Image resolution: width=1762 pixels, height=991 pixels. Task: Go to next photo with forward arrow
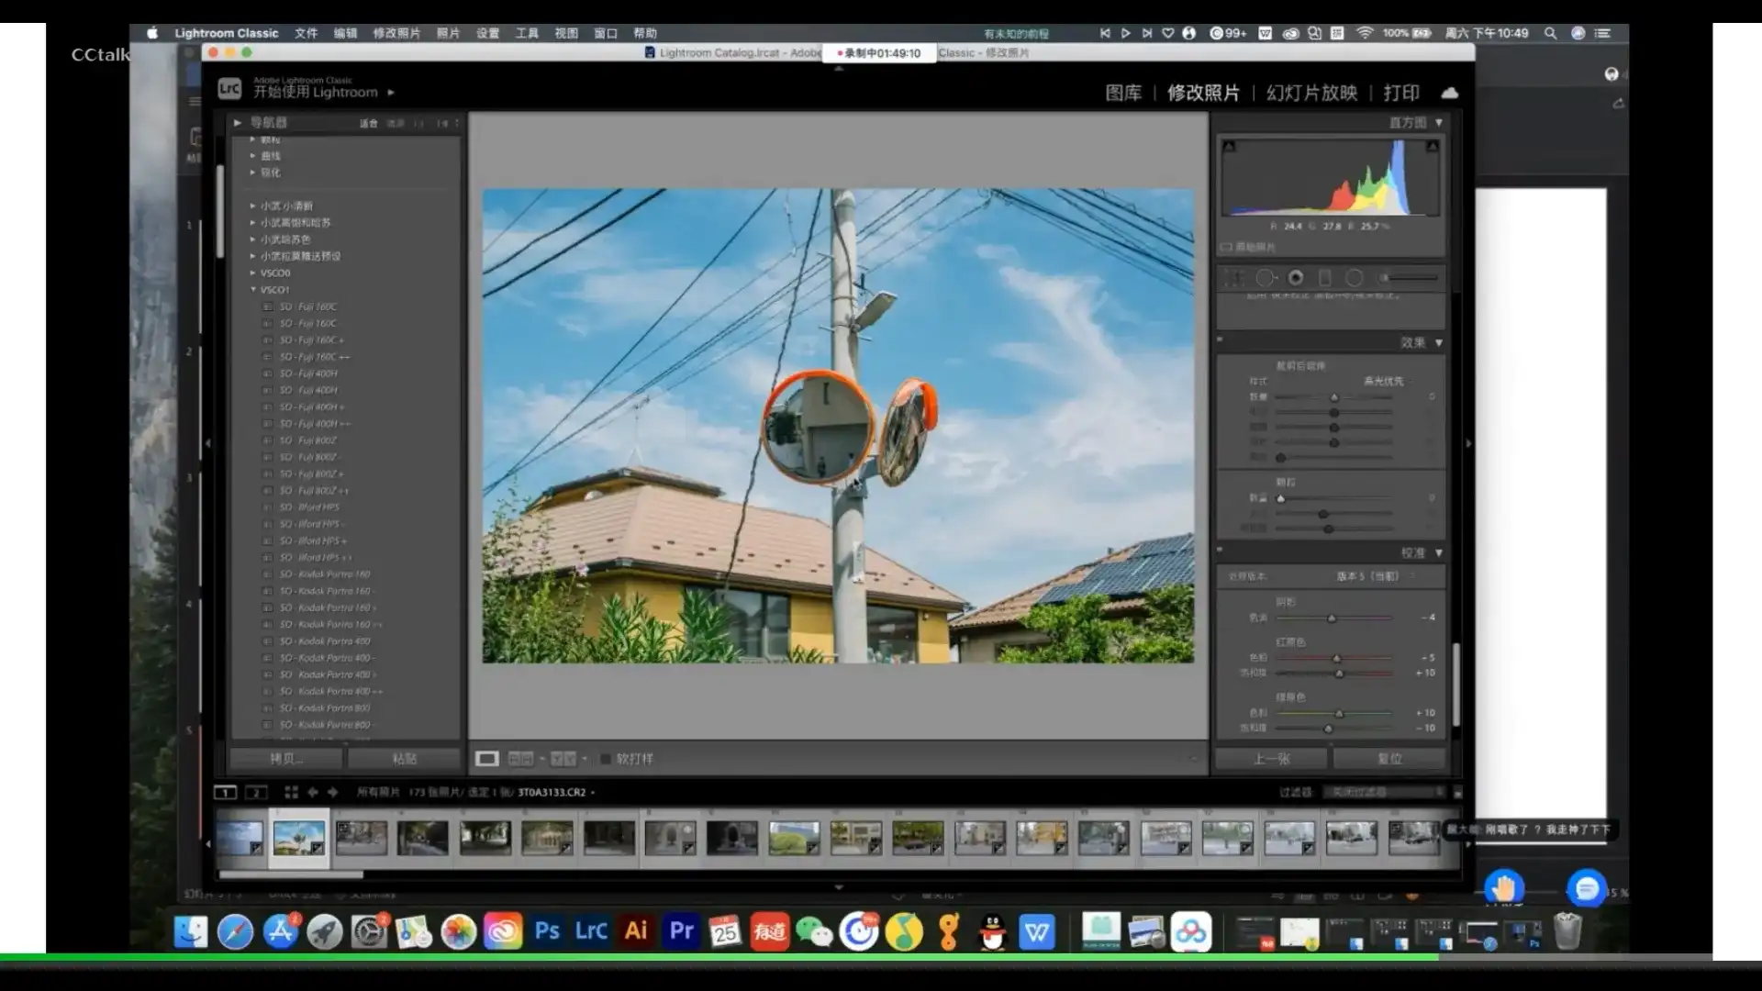[x=332, y=792]
